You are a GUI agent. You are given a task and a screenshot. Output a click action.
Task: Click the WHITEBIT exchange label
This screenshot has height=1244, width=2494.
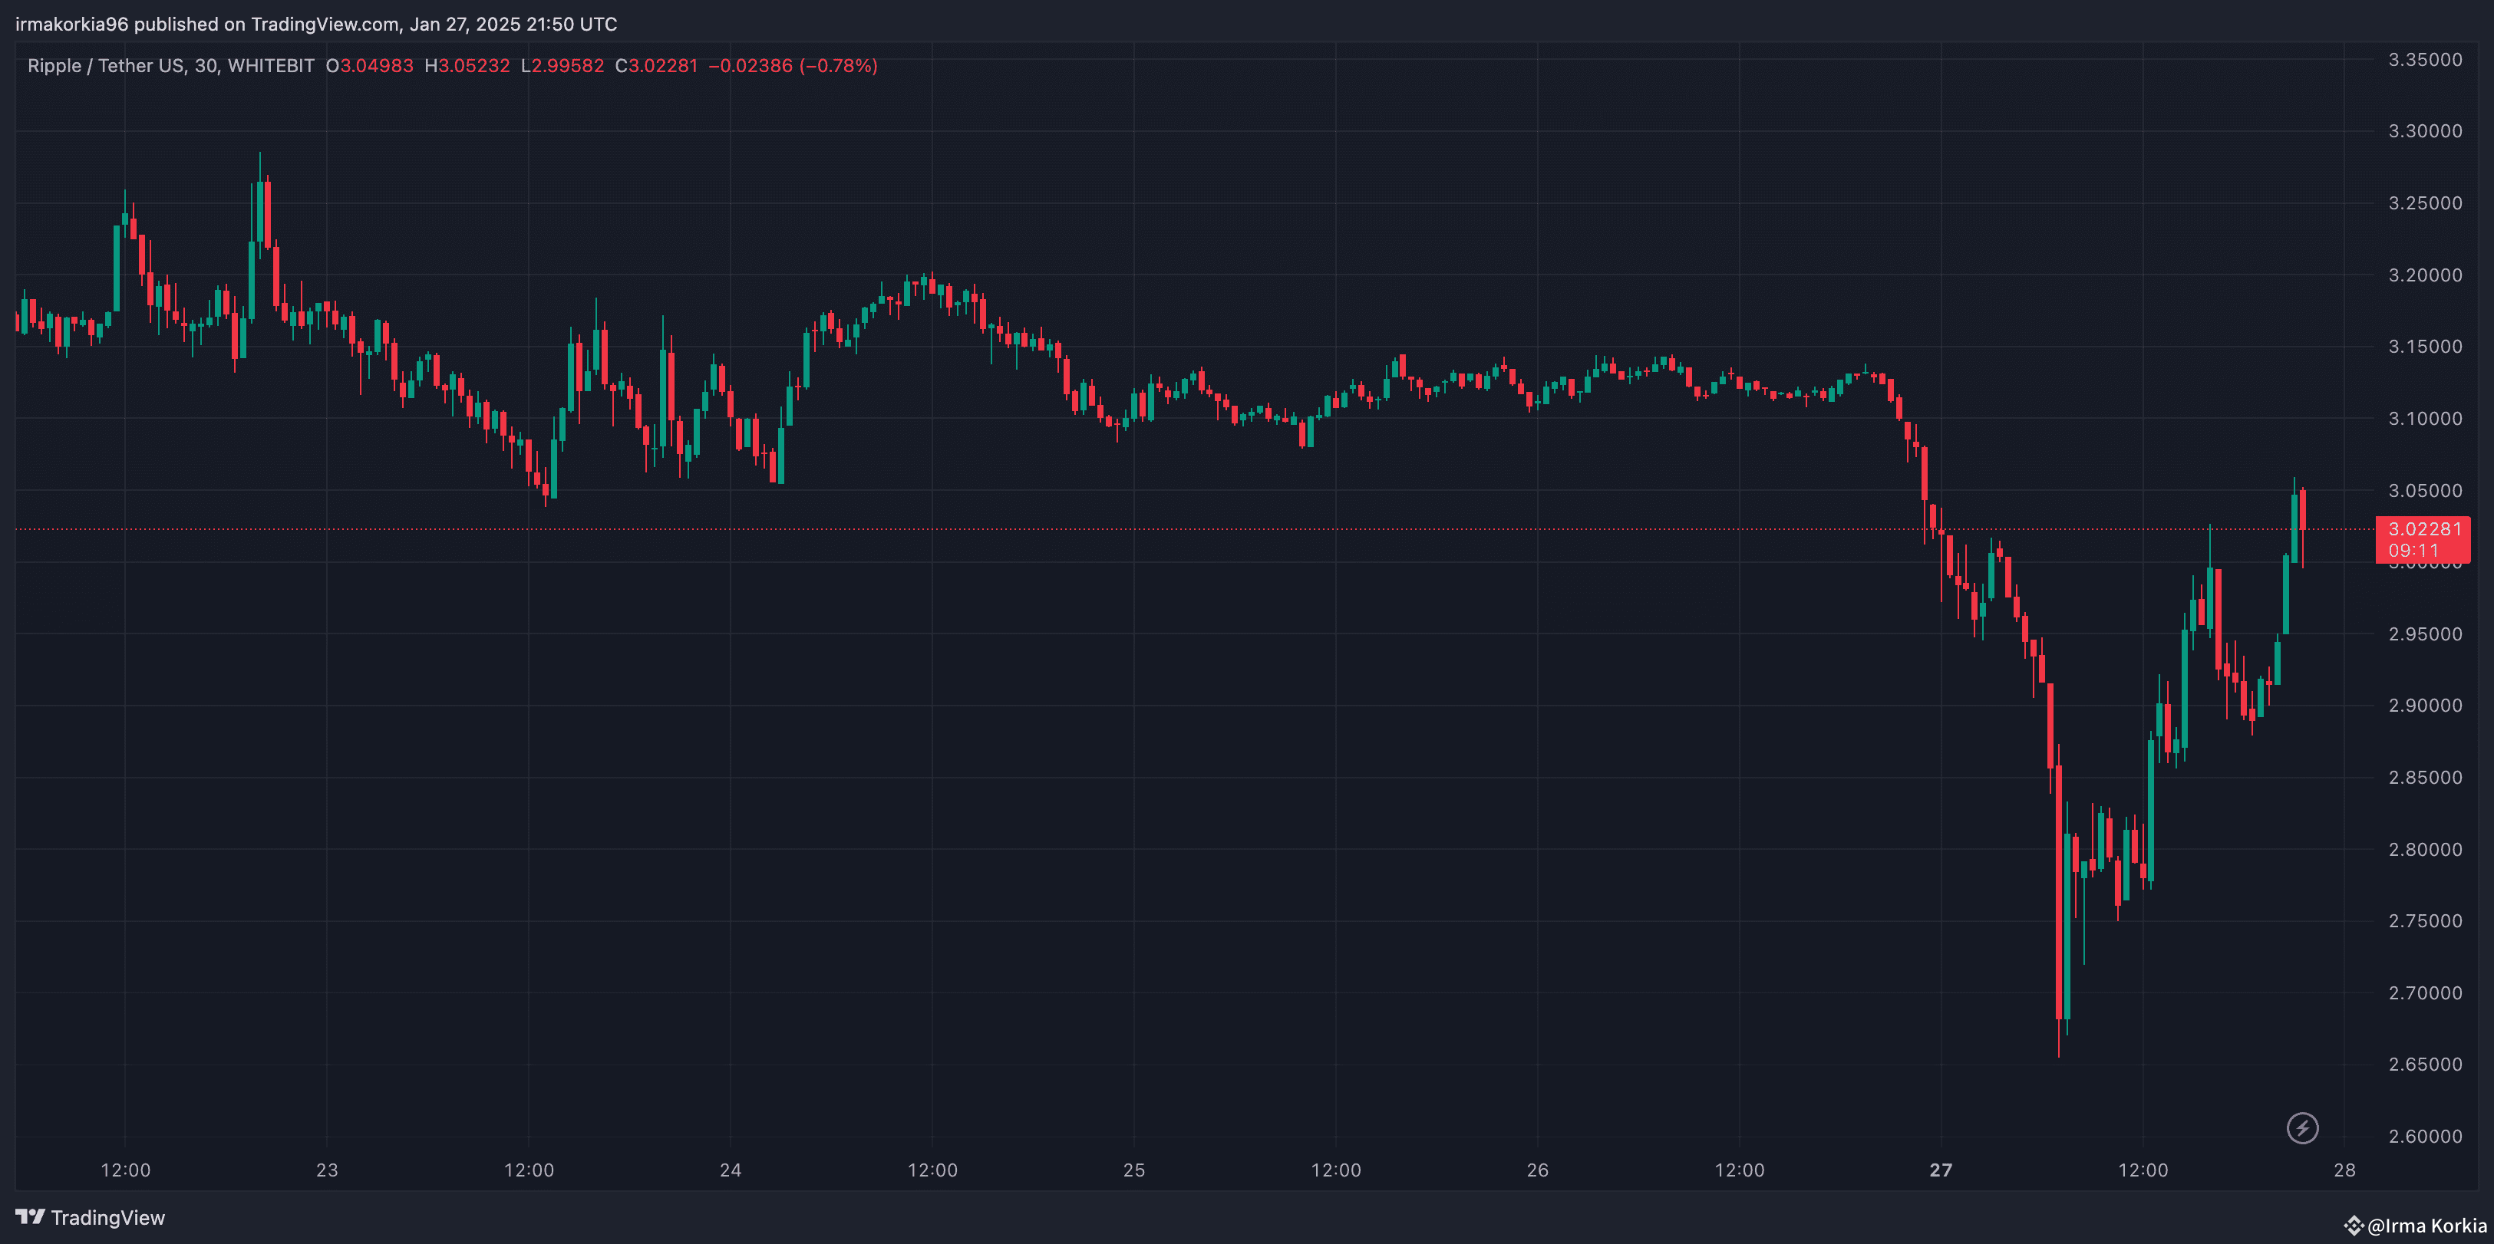(x=274, y=66)
